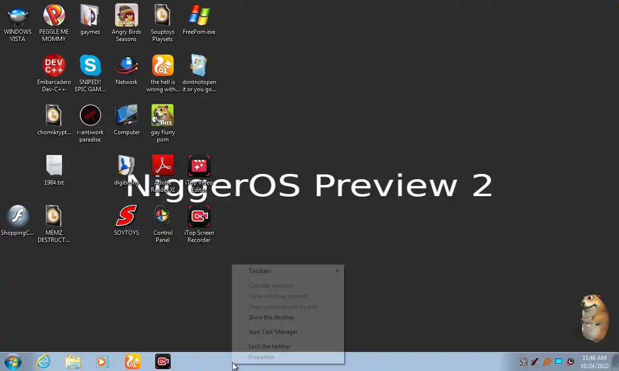Open the Network desktop icon
The image size is (619, 371).
[x=126, y=71]
